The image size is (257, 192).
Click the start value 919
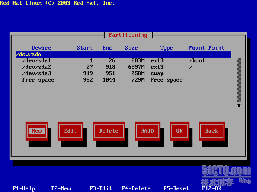[88, 74]
